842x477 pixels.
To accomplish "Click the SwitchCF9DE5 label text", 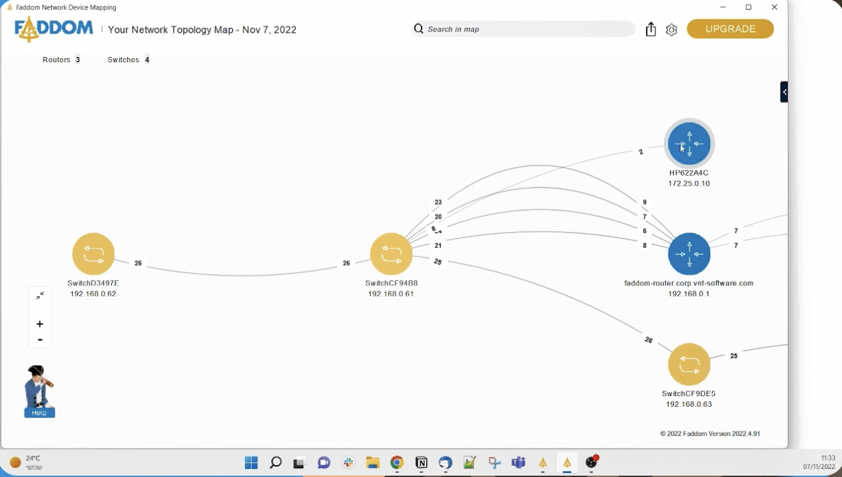I will tap(689, 394).
